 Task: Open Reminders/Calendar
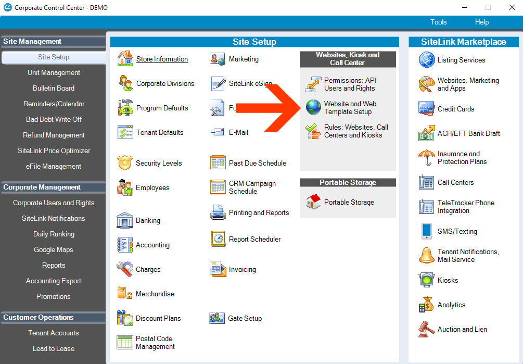pyautogui.click(x=54, y=104)
